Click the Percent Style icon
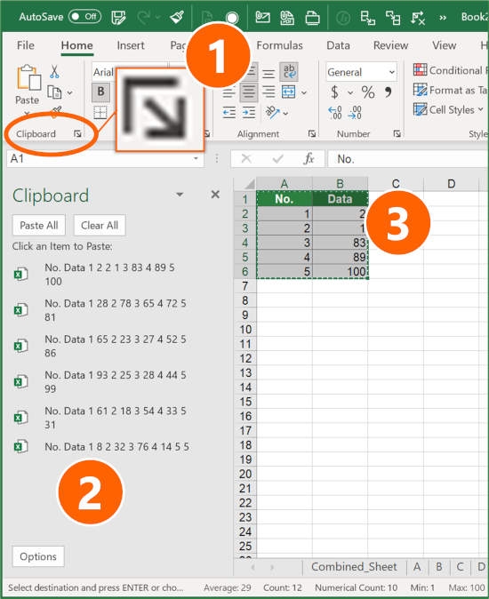The image size is (489, 599). click(x=368, y=92)
